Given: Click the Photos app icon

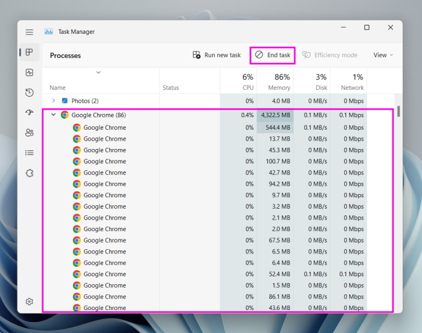Looking at the screenshot, I should (x=65, y=101).
